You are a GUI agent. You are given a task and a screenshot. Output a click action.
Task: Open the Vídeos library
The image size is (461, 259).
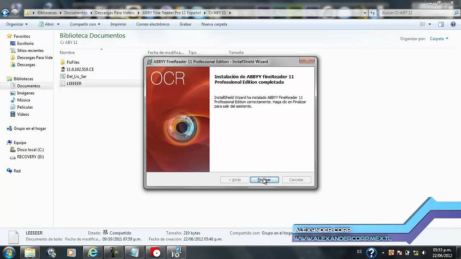(23, 114)
